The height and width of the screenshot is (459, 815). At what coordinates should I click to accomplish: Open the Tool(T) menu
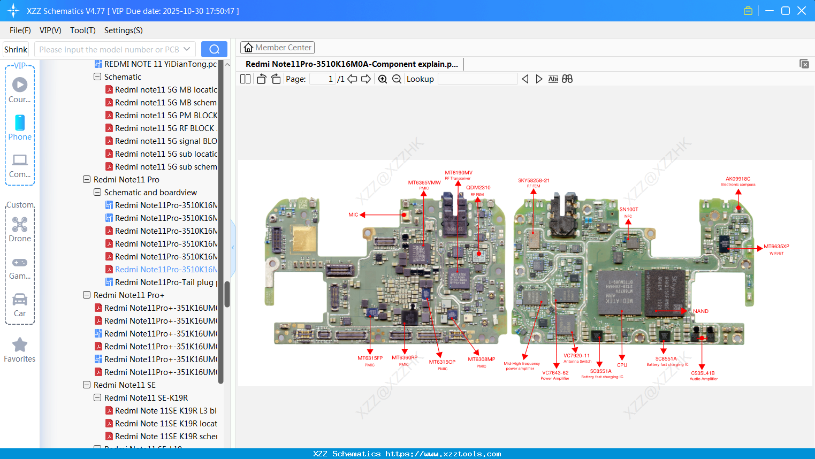tap(82, 30)
